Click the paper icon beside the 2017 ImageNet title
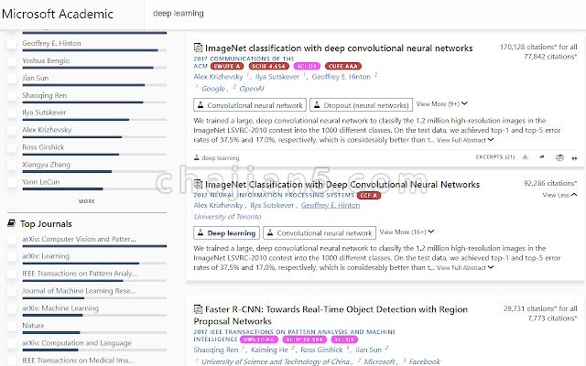Screen dimensions: 586x366 pos(198,48)
